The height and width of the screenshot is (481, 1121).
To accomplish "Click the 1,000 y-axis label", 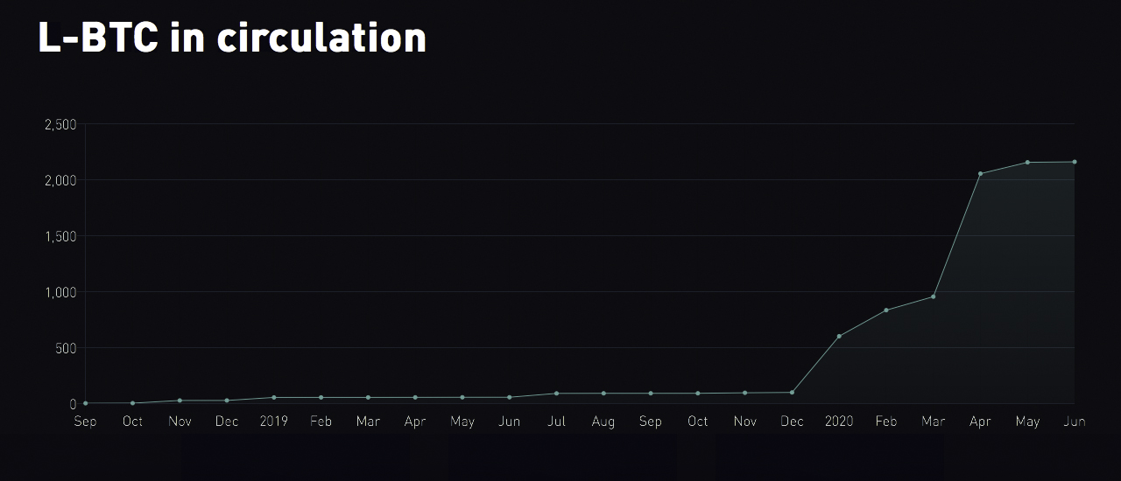I will click(60, 292).
